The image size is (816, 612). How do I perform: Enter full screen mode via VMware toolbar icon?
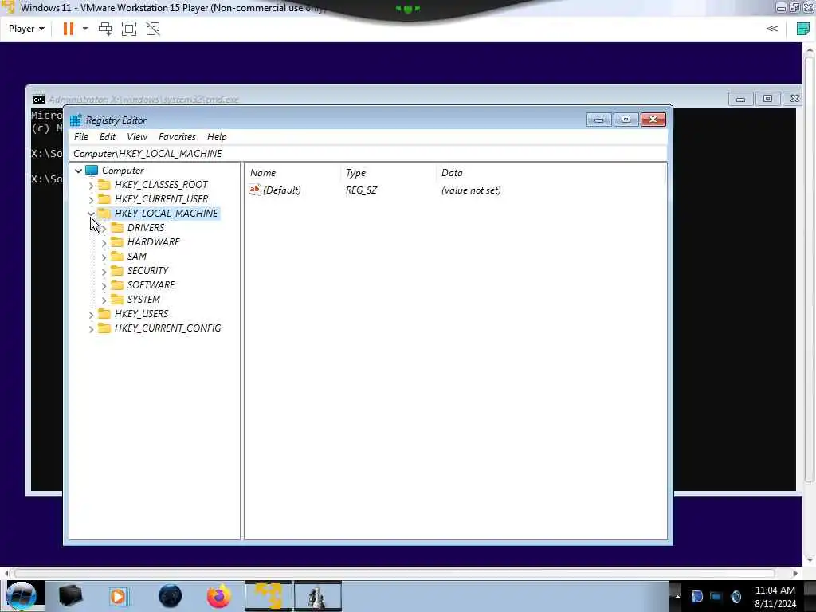coord(128,29)
